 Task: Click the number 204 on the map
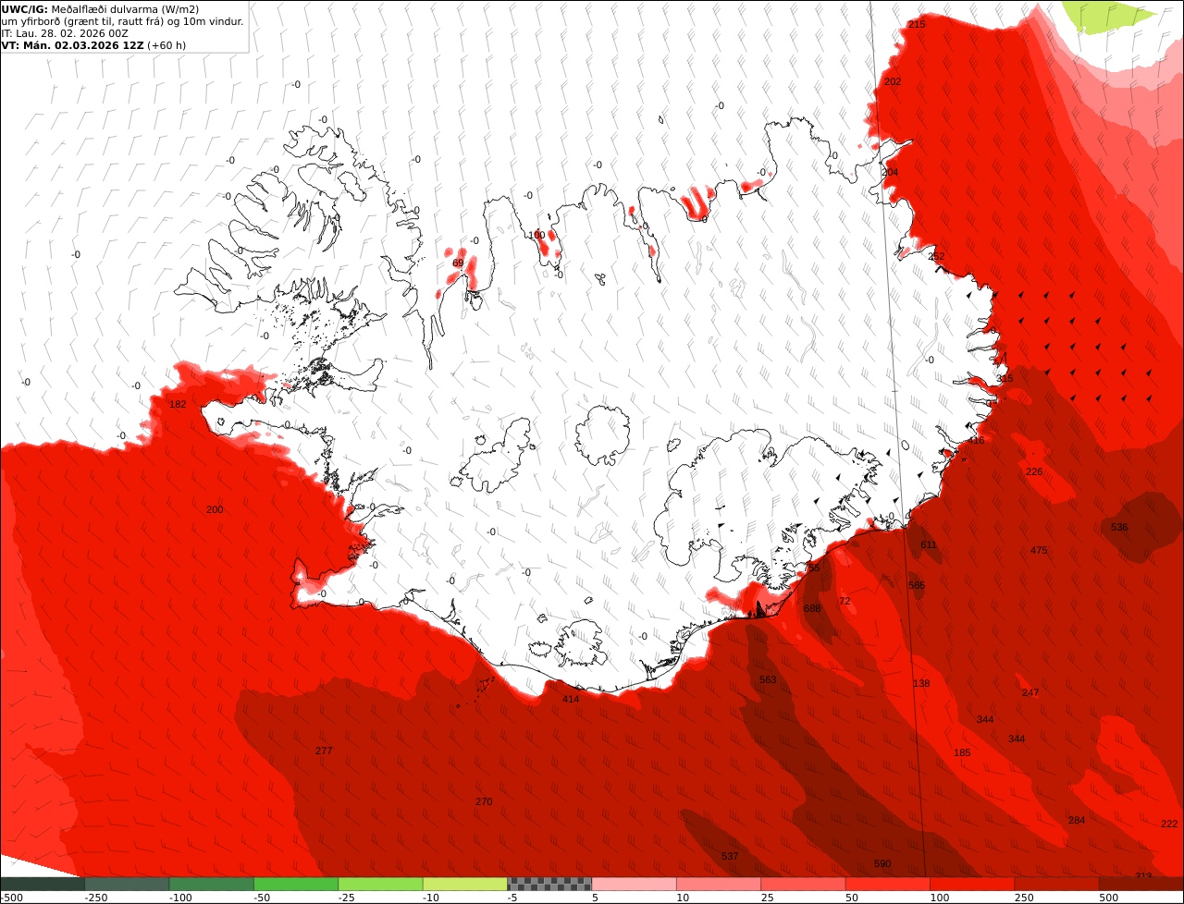tap(890, 172)
